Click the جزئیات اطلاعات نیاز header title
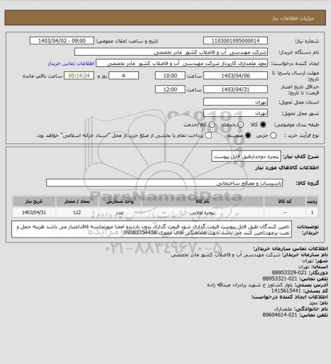331x364 pixels. 293,18
